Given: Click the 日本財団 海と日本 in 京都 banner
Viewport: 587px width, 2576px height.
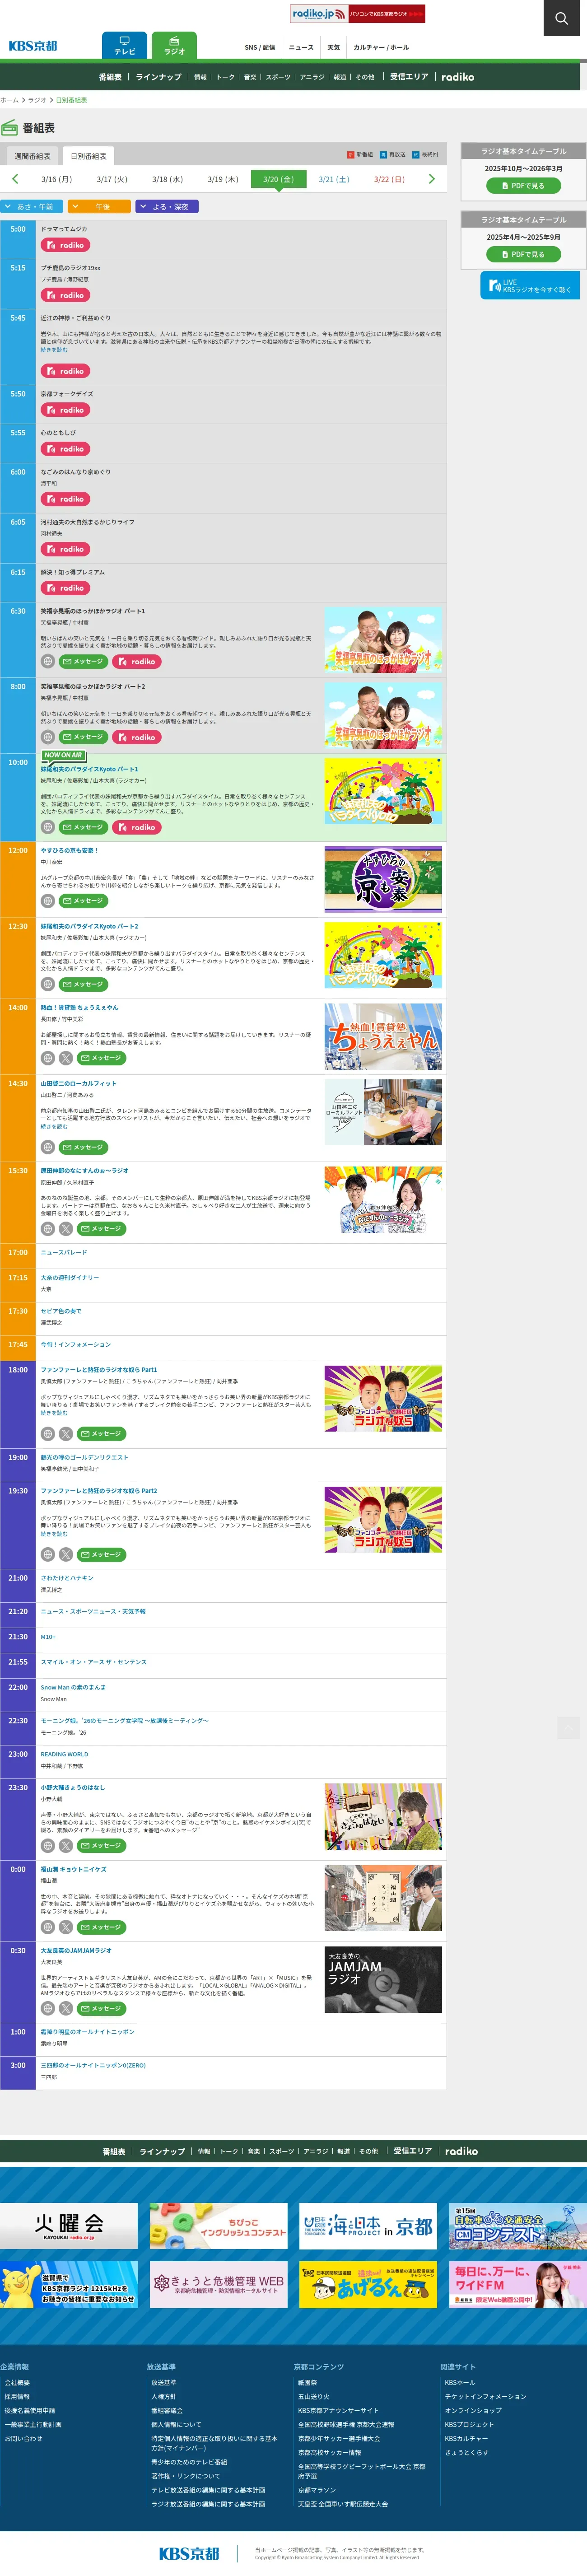Looking at the screenshot, I should tap(368, 2226).
